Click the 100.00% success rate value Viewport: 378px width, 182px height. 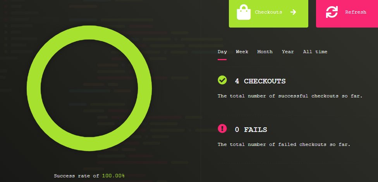point(113,176)
